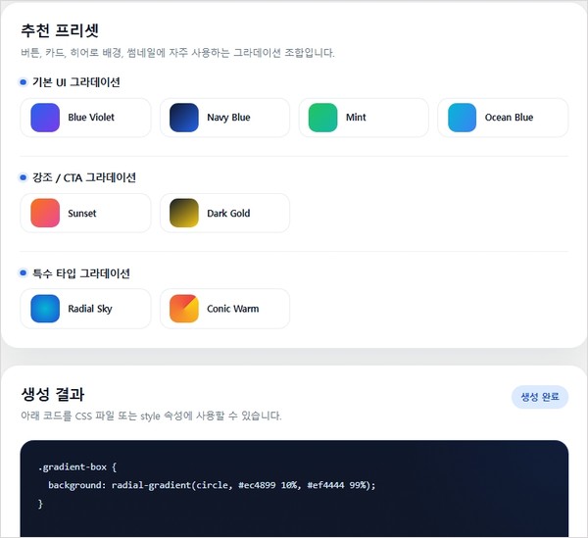This screenshot has width=588, height=538.
Task: Click the preset description starting 버튼, 카드
Action: point(177,53)
